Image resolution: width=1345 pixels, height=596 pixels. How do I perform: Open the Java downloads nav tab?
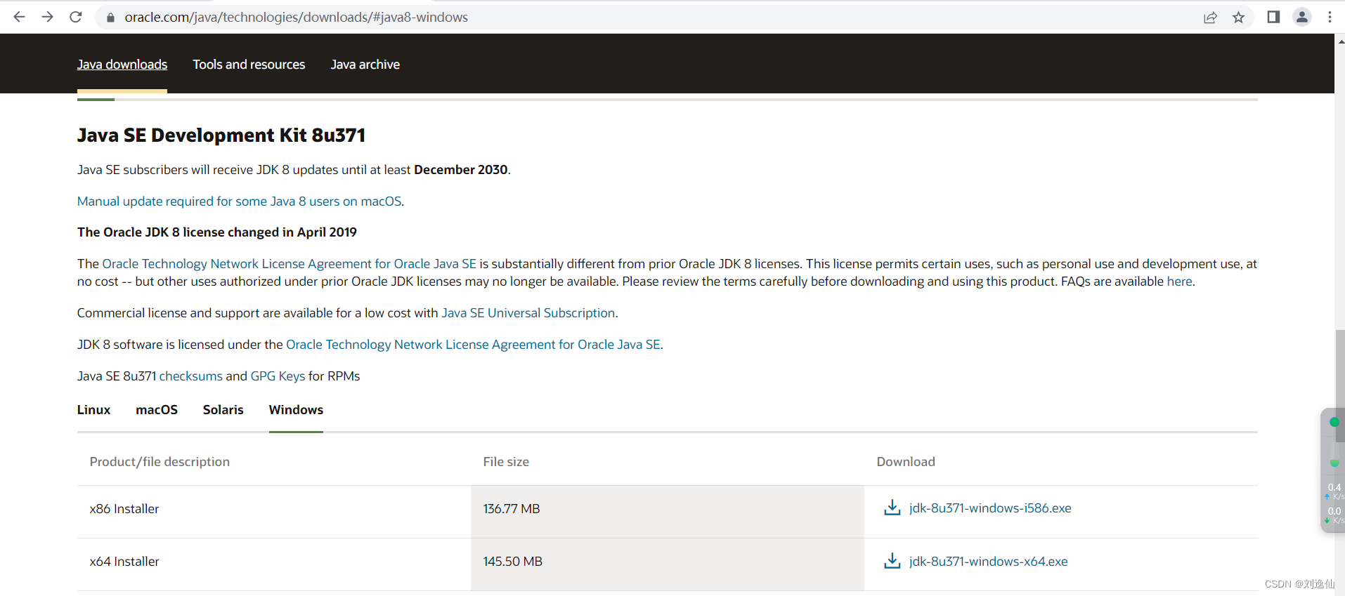(x=122, y=65)
